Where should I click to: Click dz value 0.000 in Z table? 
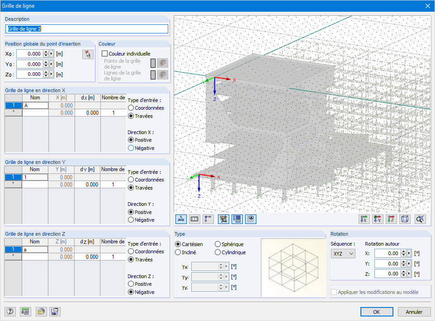87,257
